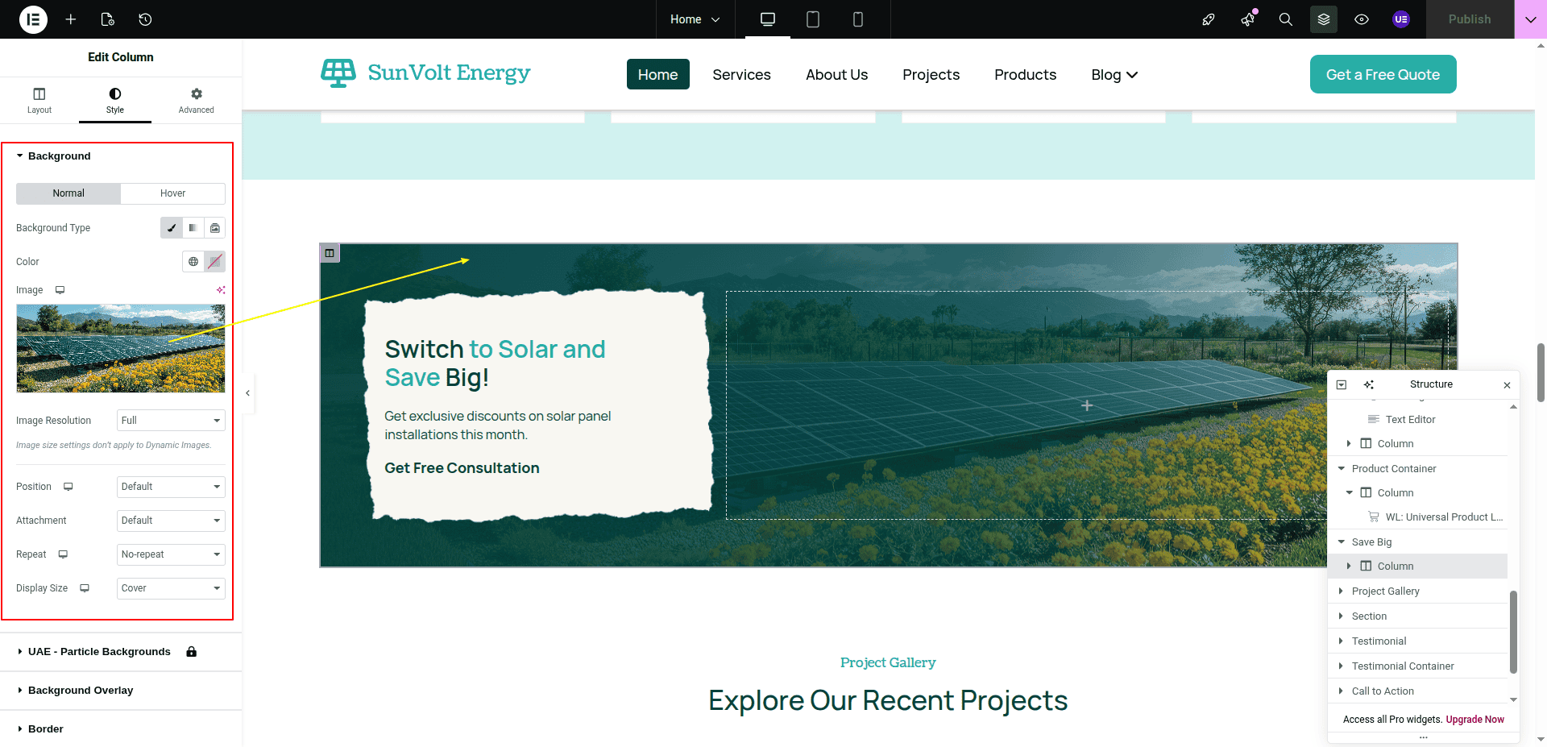Open the Layout tab
The width and height of the screenshot is (1547, 747).
pos(39,101)
